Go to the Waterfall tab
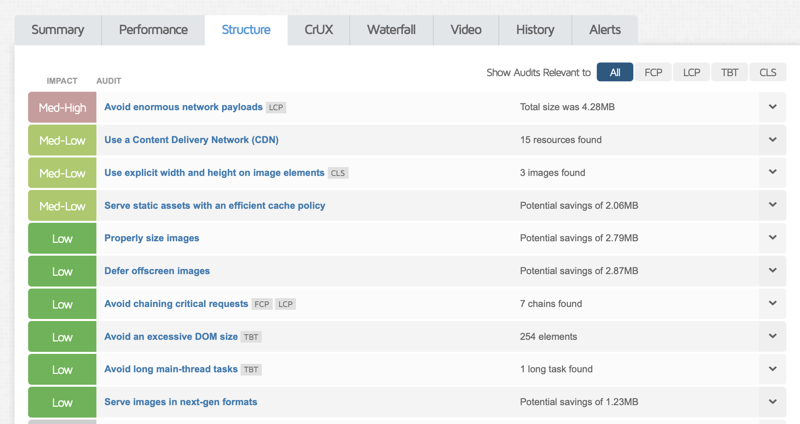Image resolution: width=800 pixels, height=424 pixels. pos(392,30)
